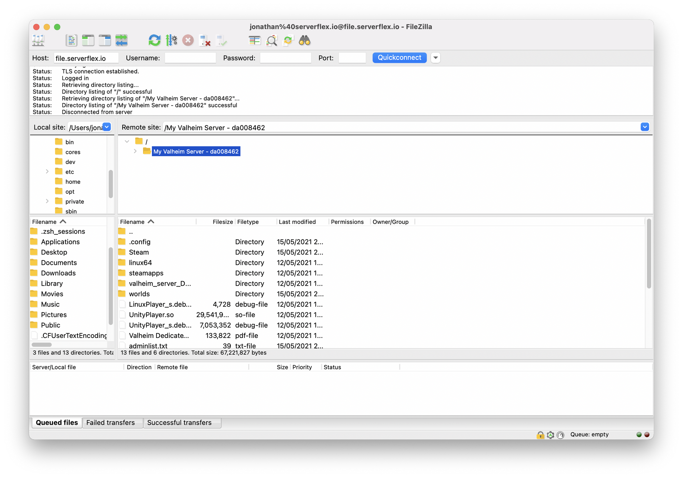Select the Steam remote directory
683x478 pixels.
point(139,252)
